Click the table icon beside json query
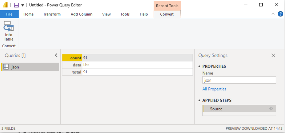The height and width of the screenshot is (133, 285). coord(6,67)
